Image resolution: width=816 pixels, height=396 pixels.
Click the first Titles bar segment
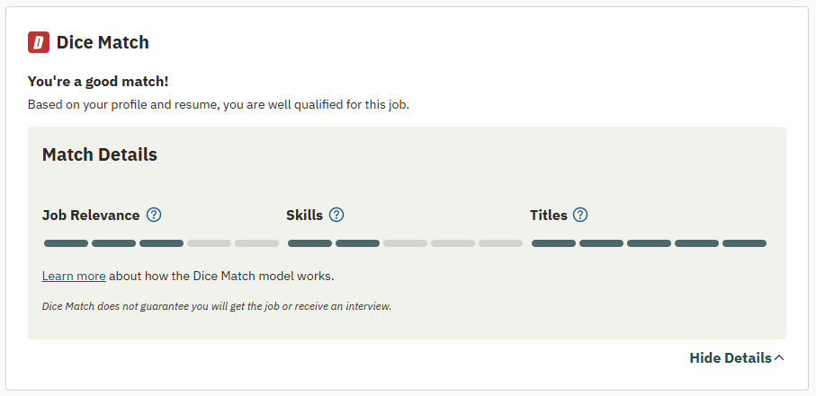pos(553,243)
